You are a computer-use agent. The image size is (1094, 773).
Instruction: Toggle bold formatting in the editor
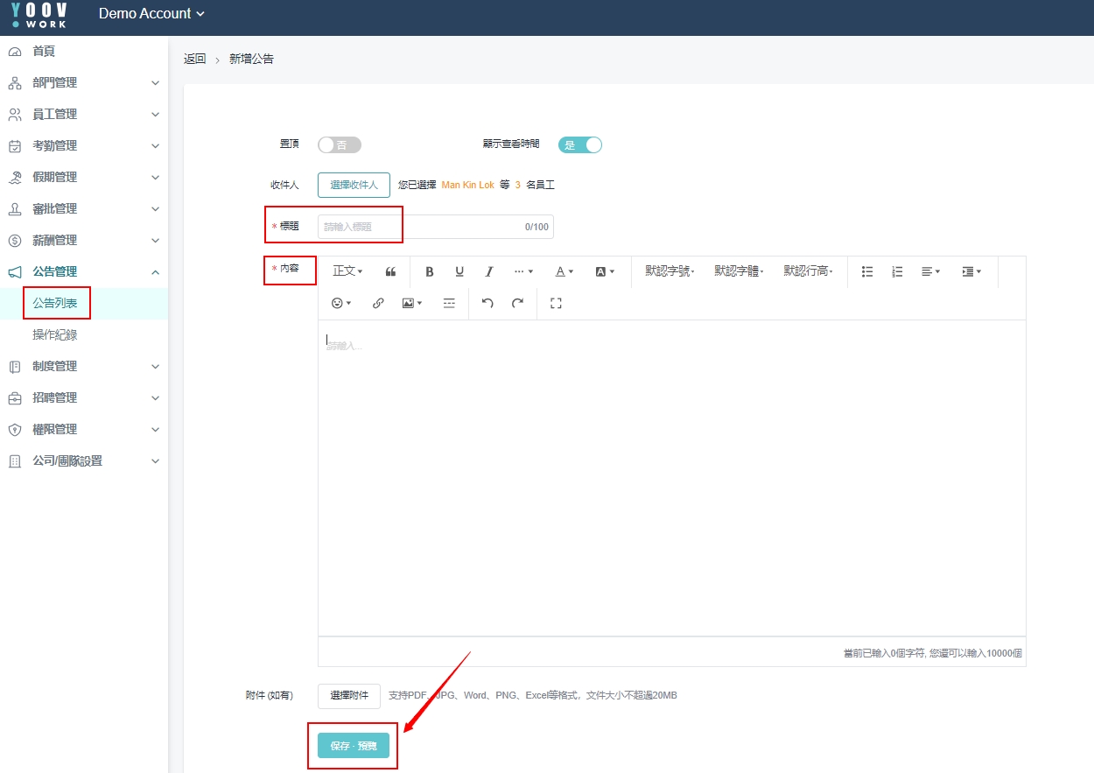(x=430, y=271)
